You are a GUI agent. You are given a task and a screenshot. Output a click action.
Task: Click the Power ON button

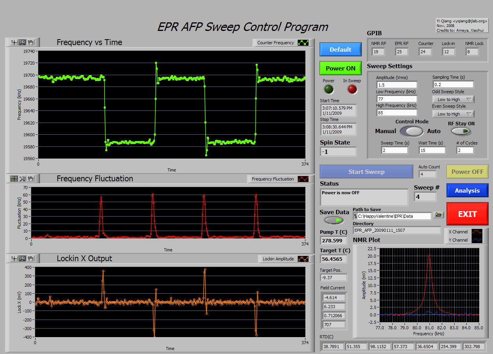[340, 68]
